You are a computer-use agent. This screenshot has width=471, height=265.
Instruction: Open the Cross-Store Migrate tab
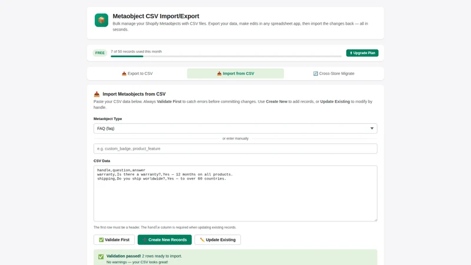[333, 73]
